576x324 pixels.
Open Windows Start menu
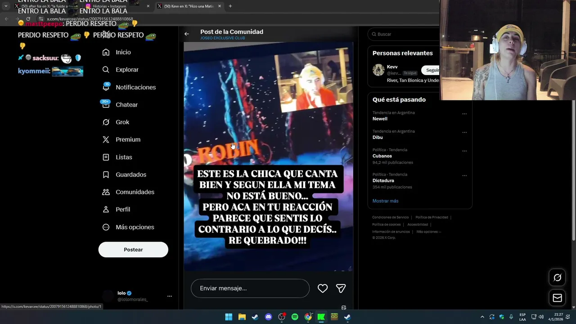point(229,317)
